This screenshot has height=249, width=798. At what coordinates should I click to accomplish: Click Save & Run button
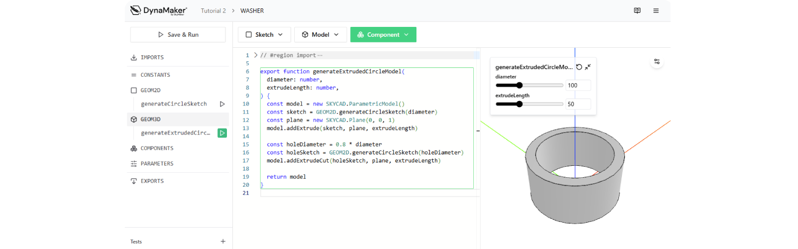pos(178,35)
